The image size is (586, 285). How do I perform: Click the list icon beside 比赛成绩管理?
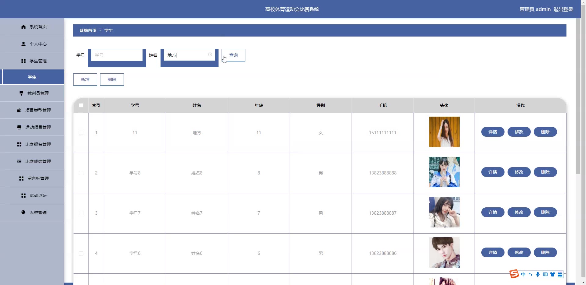pyautogui.click(x=19, y=161)
